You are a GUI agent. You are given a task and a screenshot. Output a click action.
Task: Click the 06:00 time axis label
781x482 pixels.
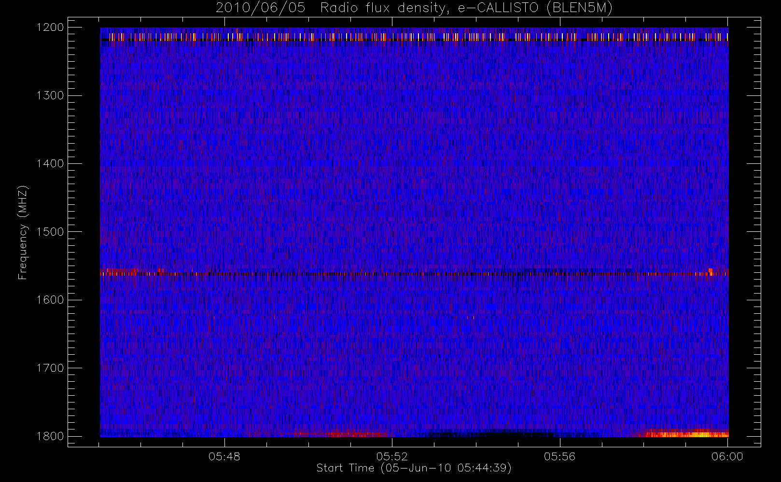tap(727, 456)
